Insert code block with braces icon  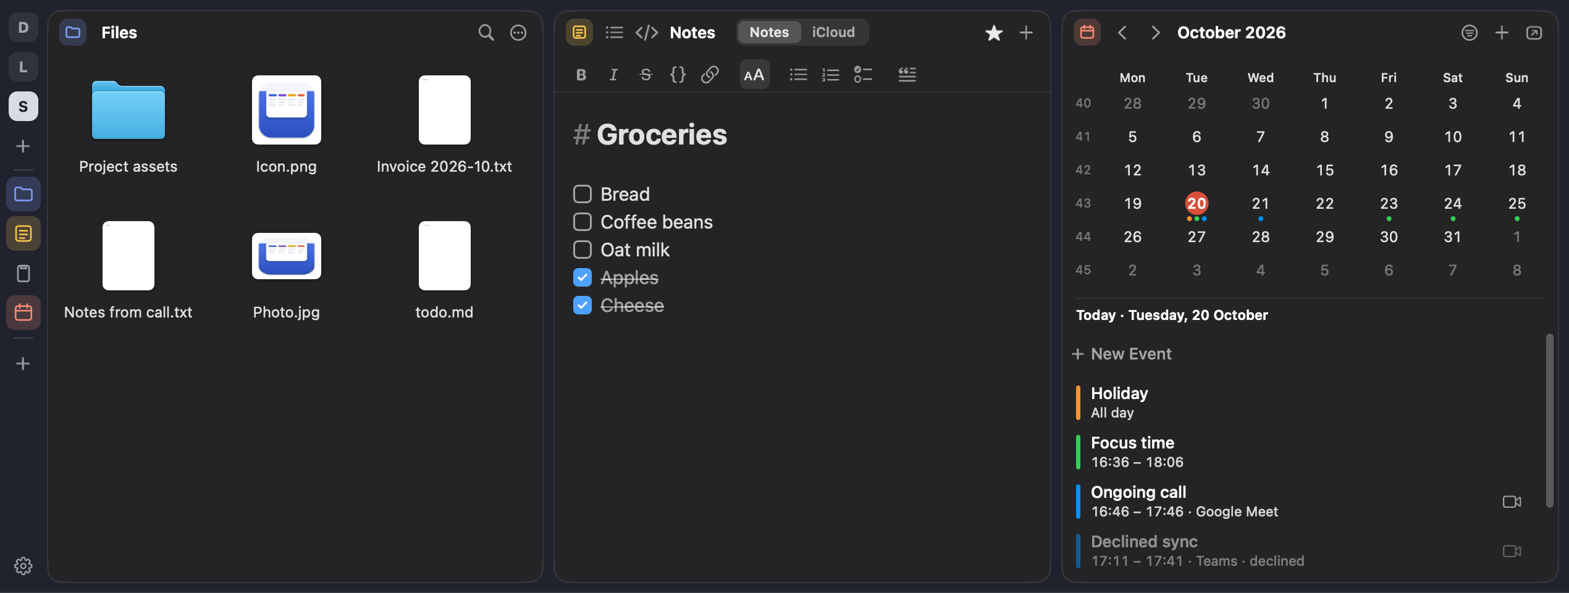[678, 75]
